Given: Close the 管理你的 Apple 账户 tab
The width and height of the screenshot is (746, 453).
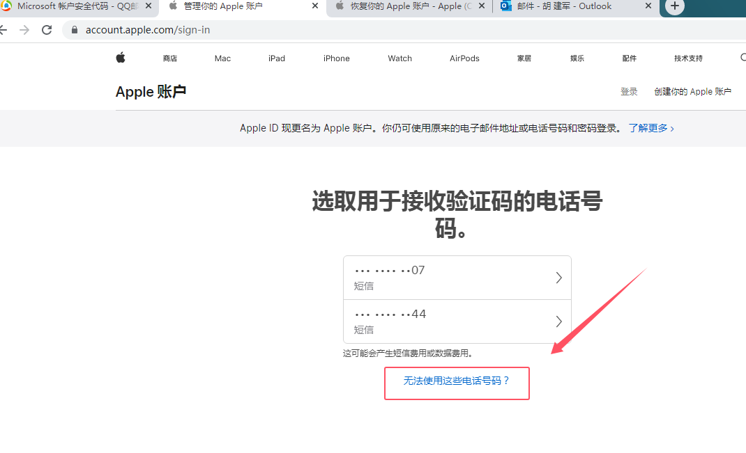Looking at the screenshot, I should pos(315,6).
